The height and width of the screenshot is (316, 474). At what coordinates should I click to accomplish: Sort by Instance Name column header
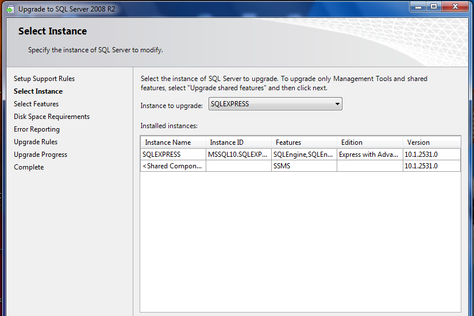(173, 142)
